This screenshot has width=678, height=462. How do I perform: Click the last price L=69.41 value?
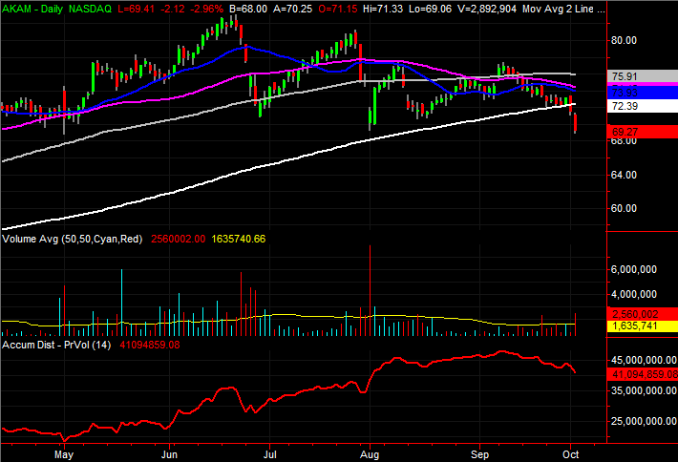pyautogui.click(x=137, y=9)
